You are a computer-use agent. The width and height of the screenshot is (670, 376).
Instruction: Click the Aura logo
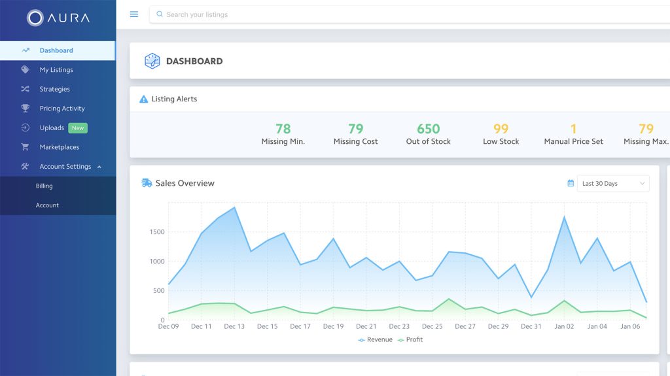58,18
